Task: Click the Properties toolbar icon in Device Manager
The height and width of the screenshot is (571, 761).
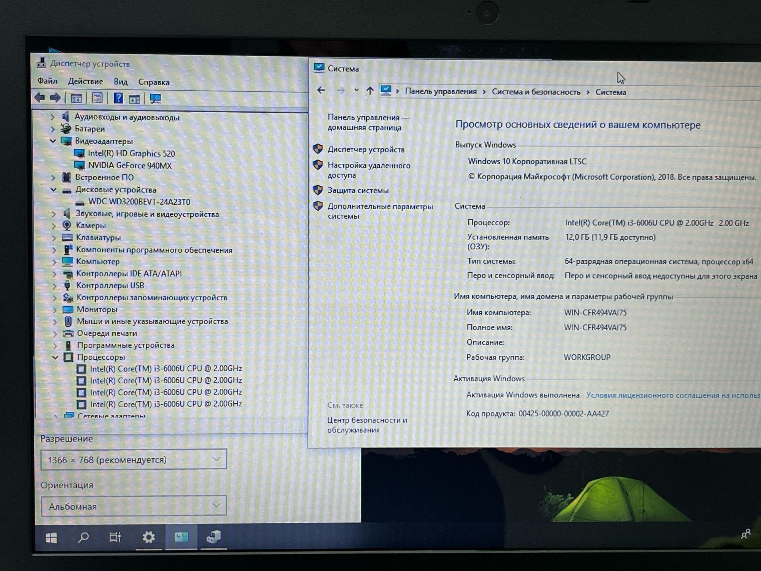Action: click(97, 99)
